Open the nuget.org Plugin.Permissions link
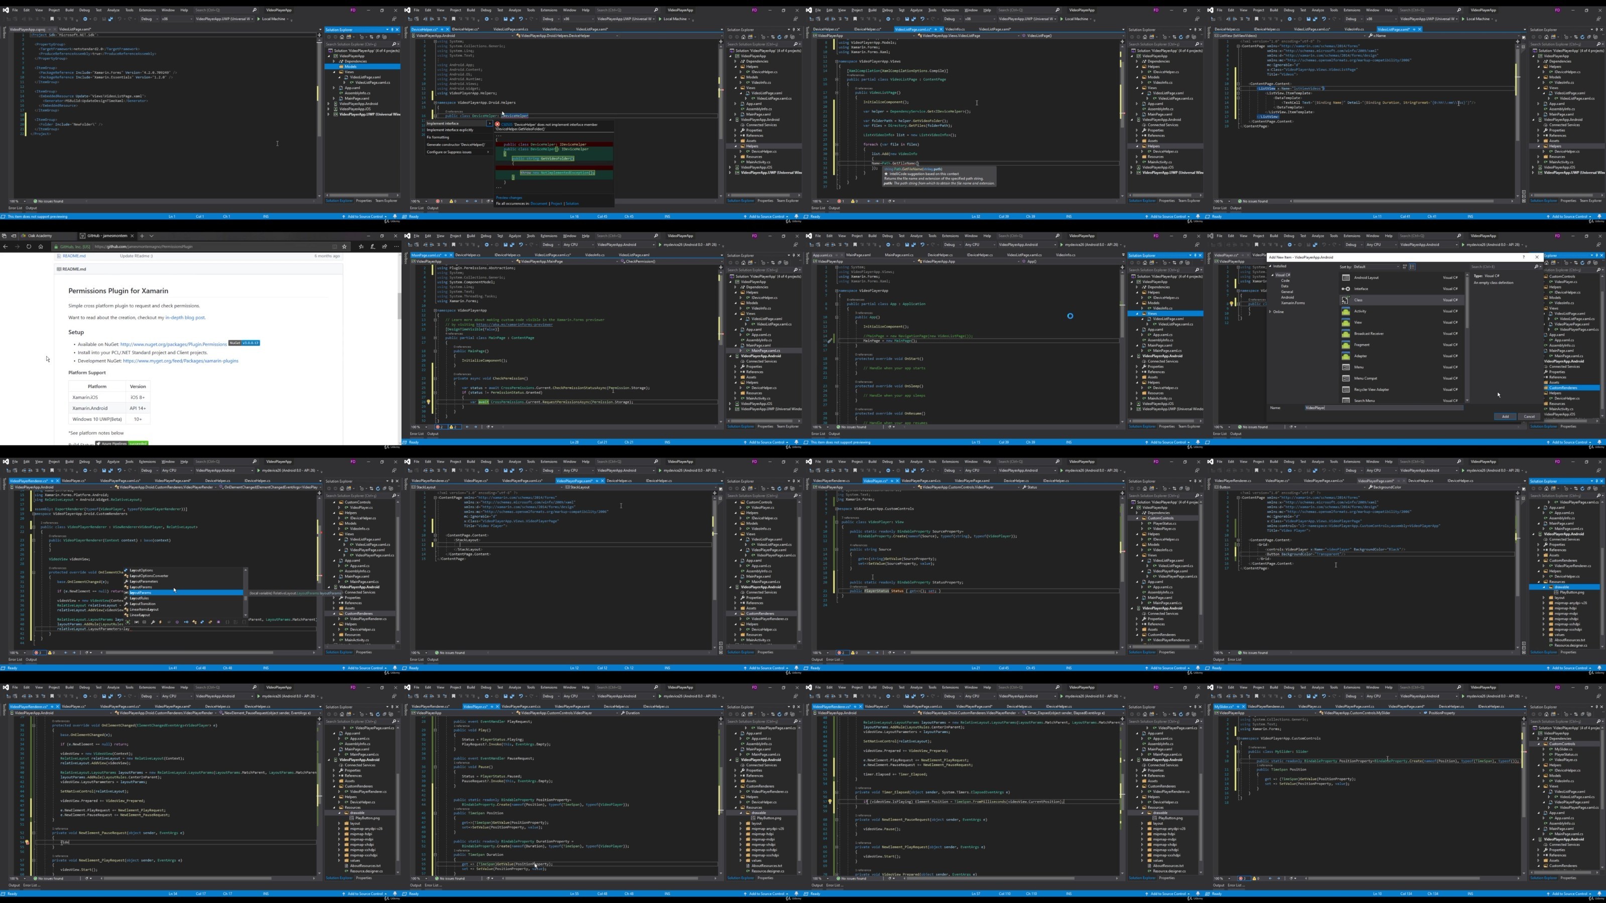Viewport: 1606px width, 903px height. (x=173, y=344)
